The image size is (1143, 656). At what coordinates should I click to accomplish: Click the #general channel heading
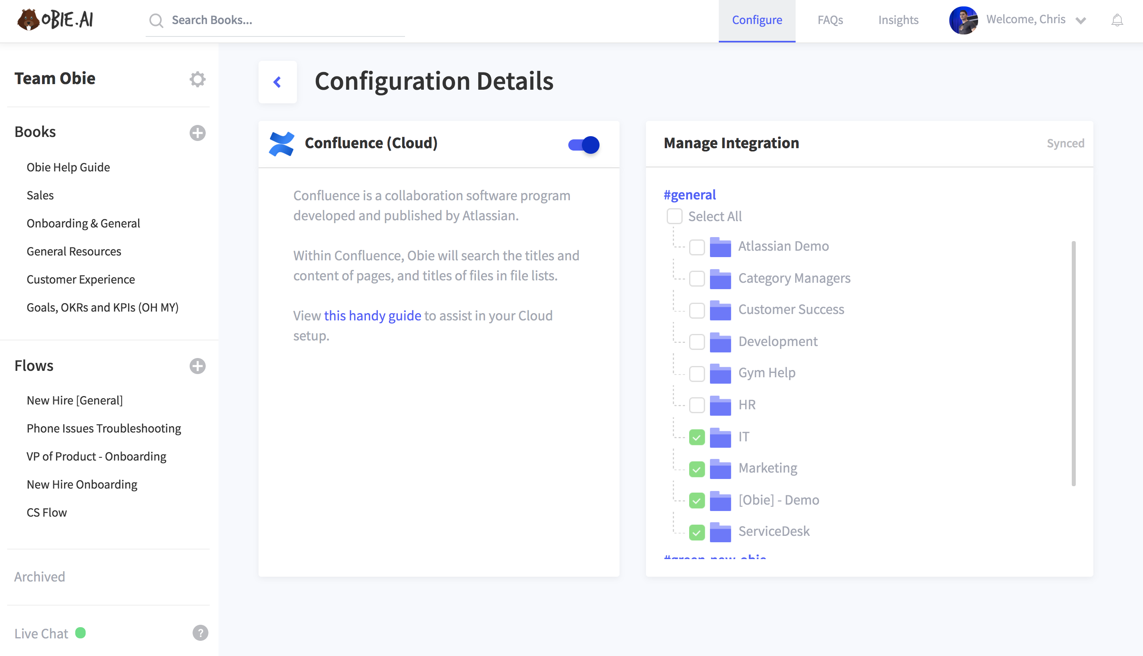pyautogui.click(x=689, y=195)
